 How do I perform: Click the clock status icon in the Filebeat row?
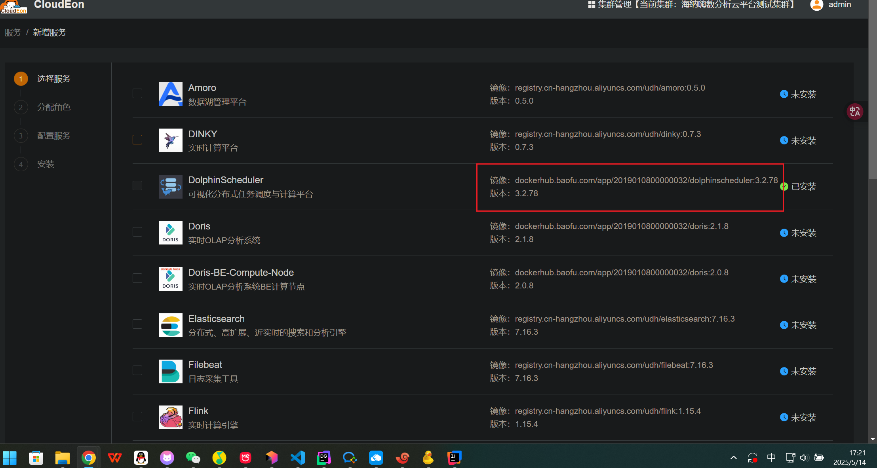tap(784, 371)
